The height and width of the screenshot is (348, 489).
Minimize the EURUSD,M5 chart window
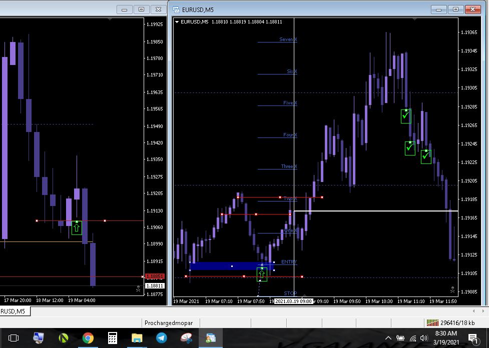point(439,9)
